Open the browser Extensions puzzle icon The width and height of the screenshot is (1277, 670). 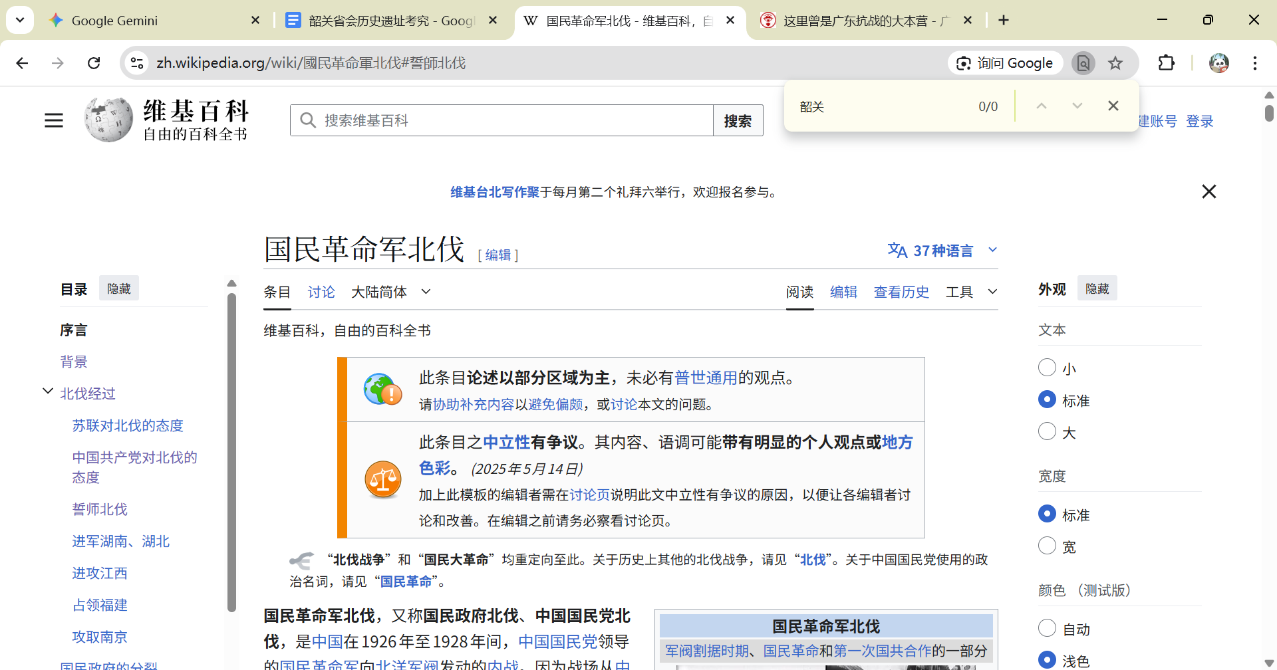click(1166, 63)
